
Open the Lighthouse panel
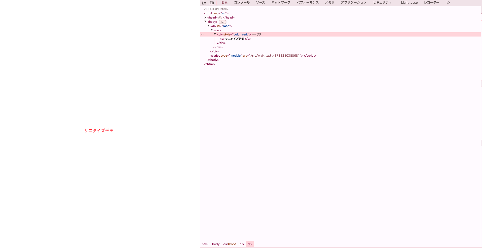tap(409, 3)
